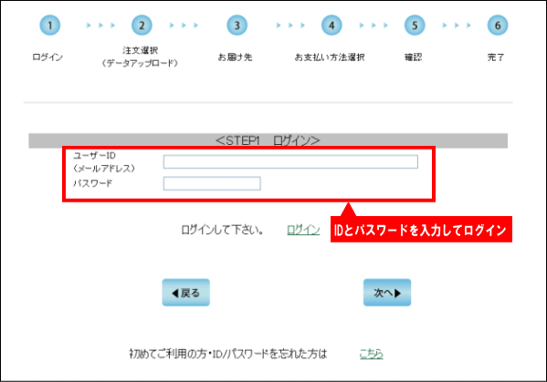Click arrows between step 1 and 2
The image size is (547, 382).
100,26
